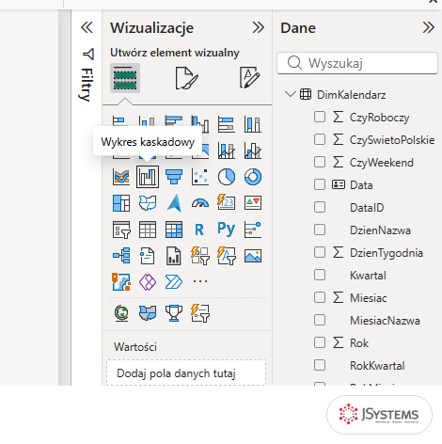Add the button slicer visual
Screen dimensions: 442x444
click(x=200, y=256)
